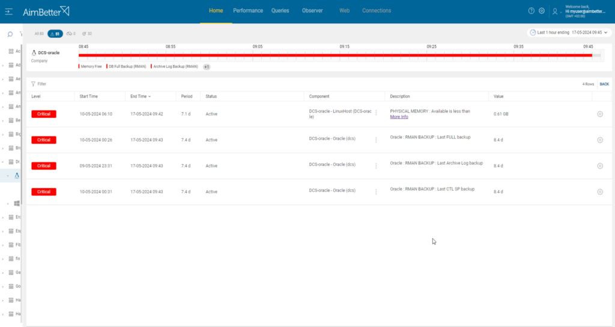Open the gear icon on the Last Archive Log backup row

tap(600, 166)
